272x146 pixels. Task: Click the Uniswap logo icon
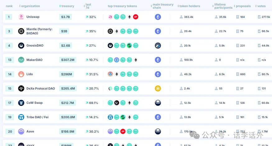pos(21,17)
